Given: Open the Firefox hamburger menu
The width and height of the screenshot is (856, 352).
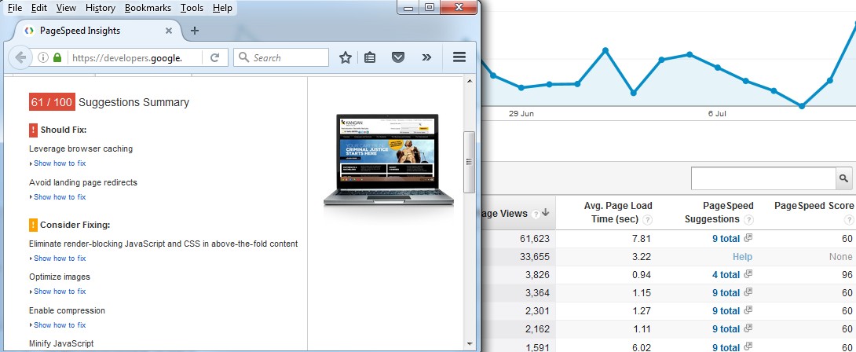Looking at the screenshot, I should [x=459, y=57].
